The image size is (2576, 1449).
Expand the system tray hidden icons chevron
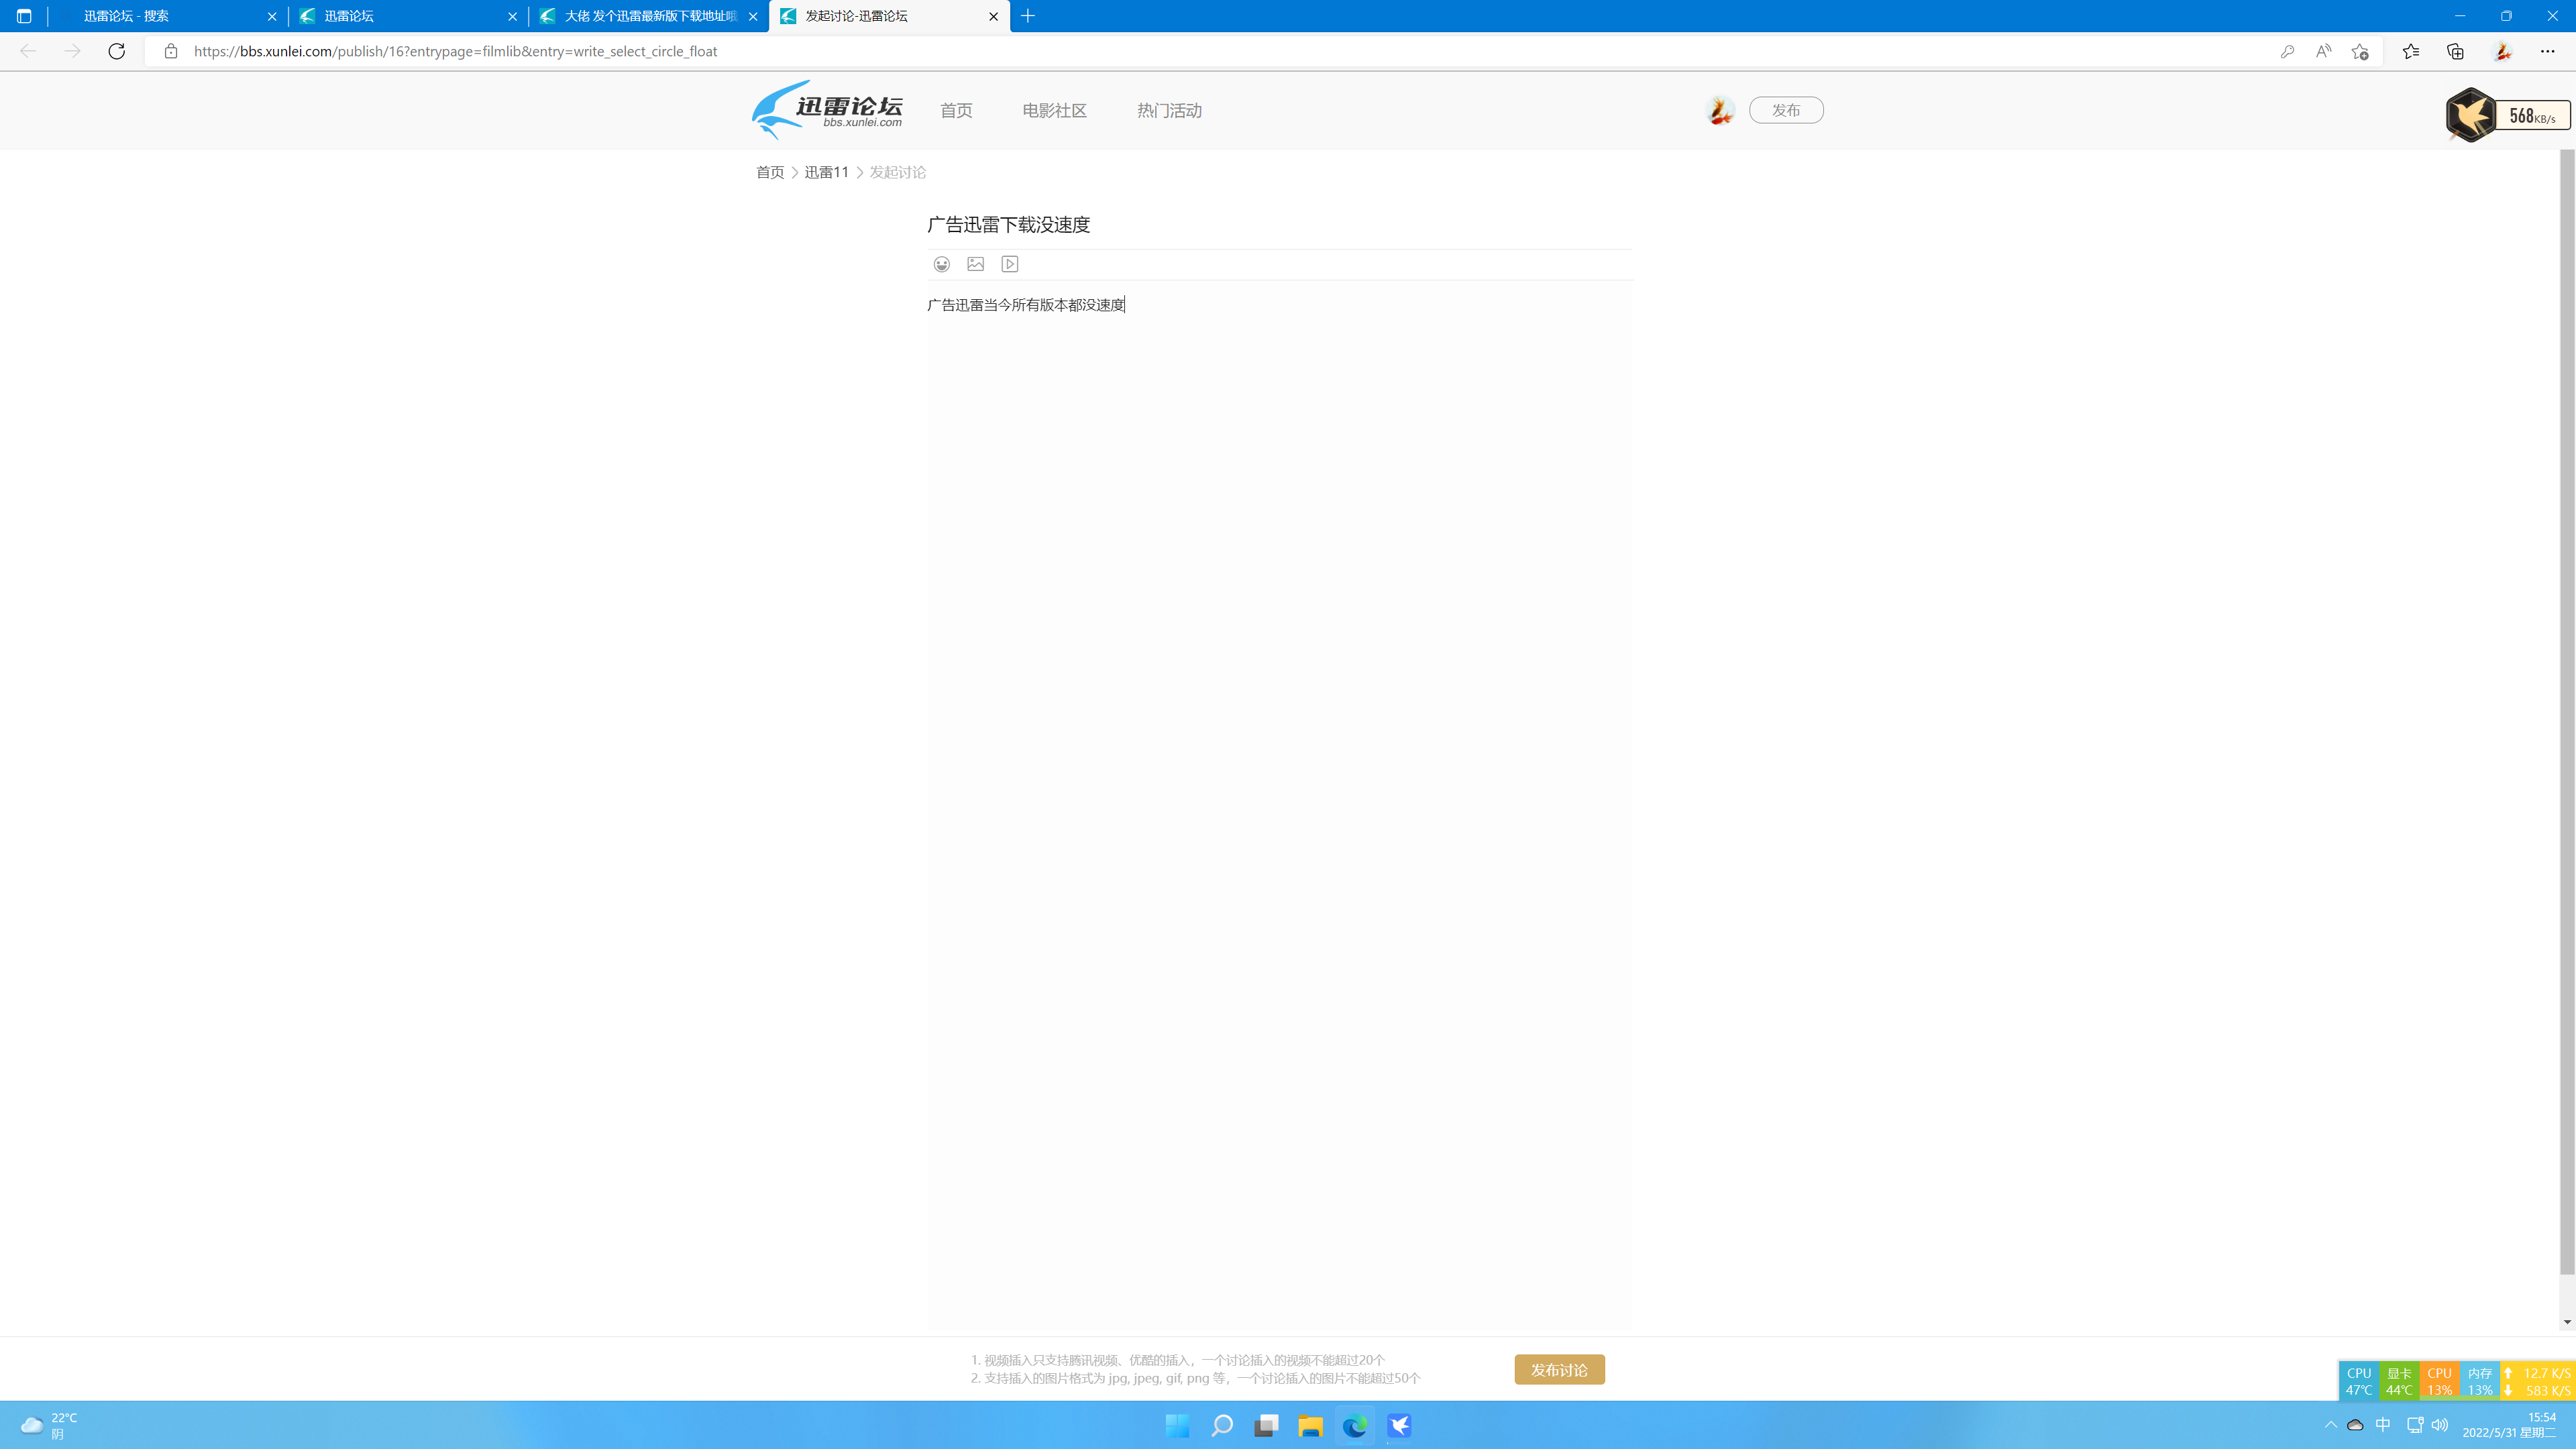(x=2331, y=1425)
